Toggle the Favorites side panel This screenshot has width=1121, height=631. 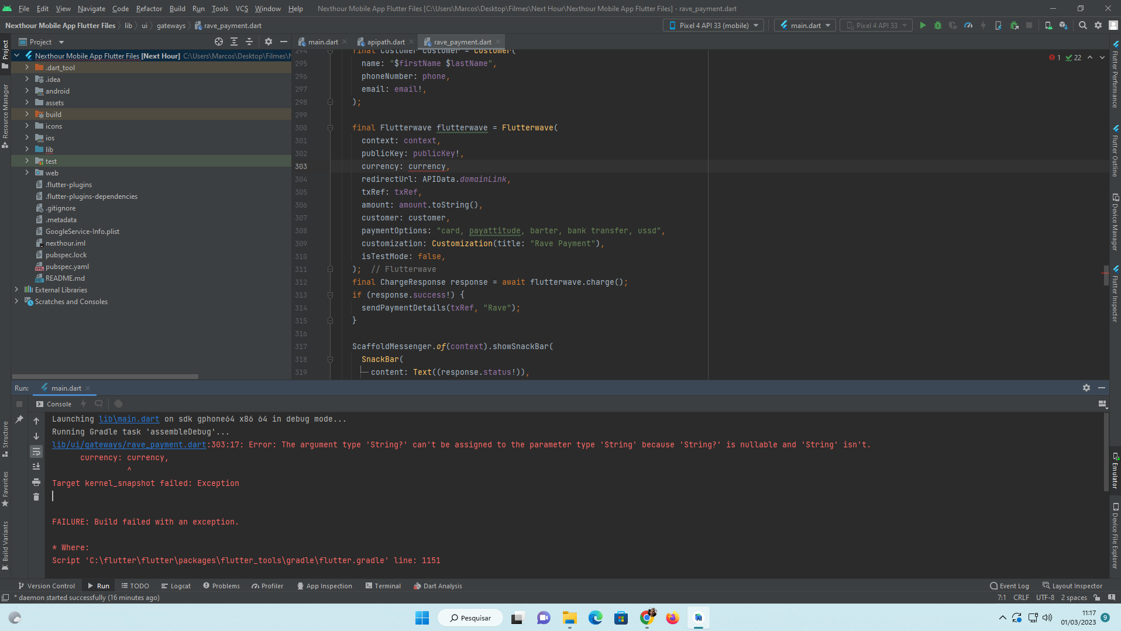pyautogui.click(x=5, y=489)
